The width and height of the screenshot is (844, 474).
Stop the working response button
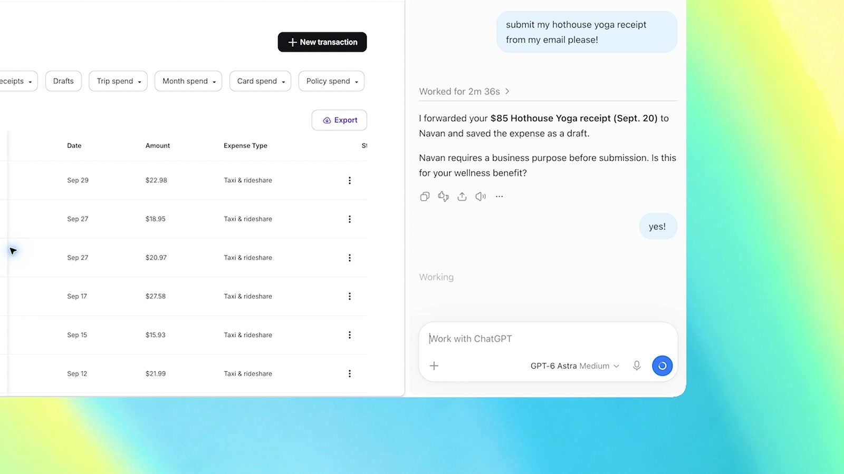[662, 366]
